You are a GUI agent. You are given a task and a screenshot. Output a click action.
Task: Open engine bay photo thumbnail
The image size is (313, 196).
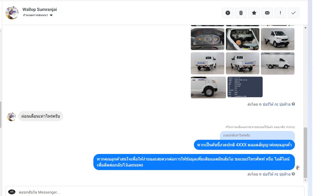pos(243,39)
